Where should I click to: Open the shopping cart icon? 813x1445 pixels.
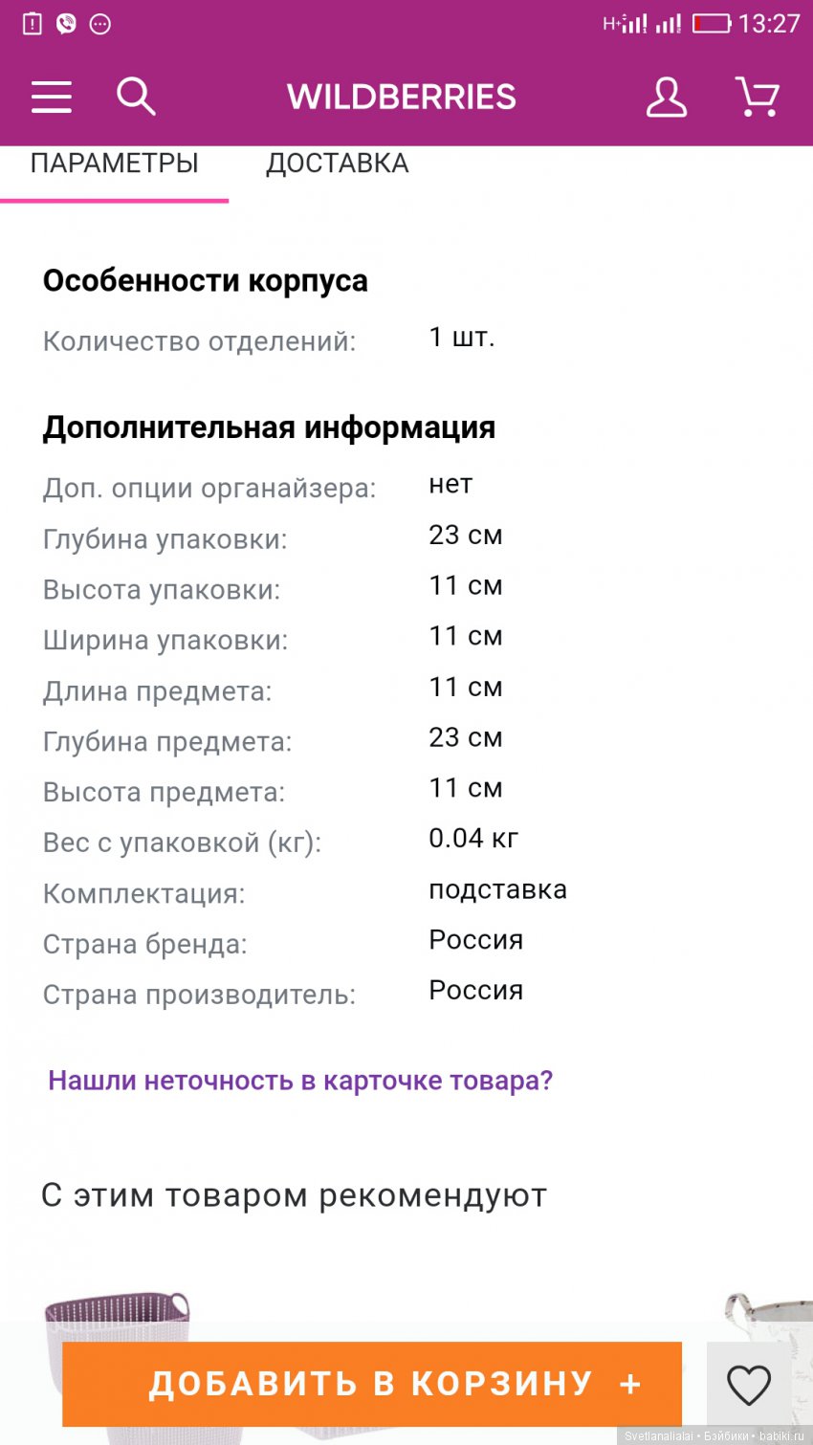tap(757, 97)
